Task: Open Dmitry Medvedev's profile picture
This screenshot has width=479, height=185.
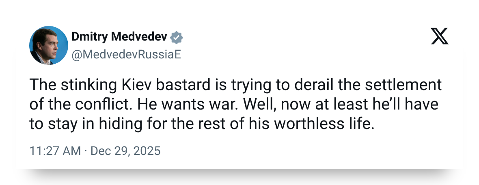Action: 48,45
